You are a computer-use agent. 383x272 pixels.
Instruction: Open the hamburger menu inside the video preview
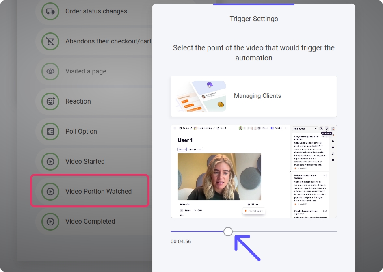click(175, 128)
